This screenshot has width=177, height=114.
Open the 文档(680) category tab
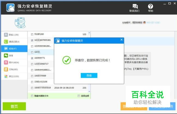(14, 69)
